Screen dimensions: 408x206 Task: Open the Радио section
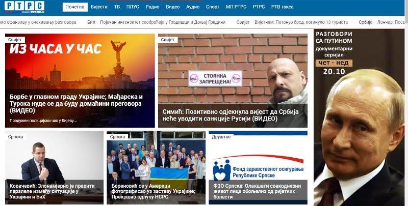point(152,7)
